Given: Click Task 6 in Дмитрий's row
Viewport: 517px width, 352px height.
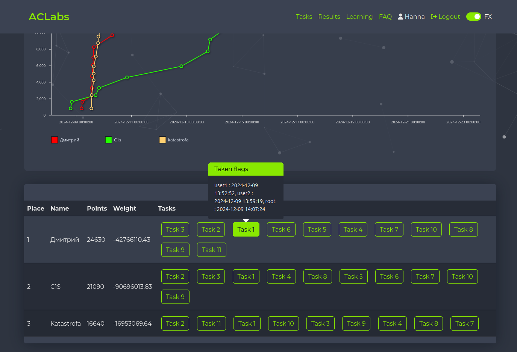Looking at the screenshot, I should (x=281, y=229).
